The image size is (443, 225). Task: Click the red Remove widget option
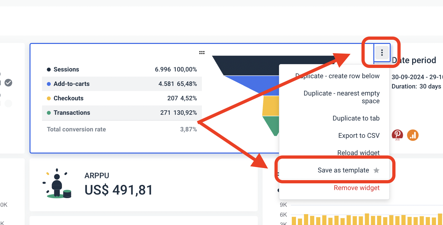pos(357,188)
